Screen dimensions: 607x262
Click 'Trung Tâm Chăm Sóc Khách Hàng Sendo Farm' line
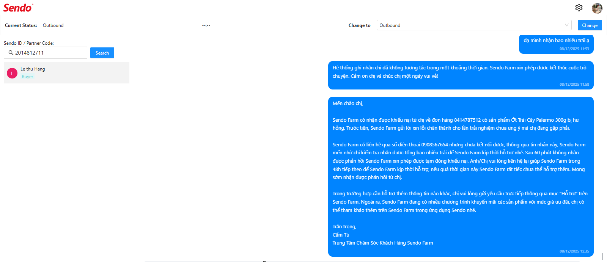(x=382, y=243)
